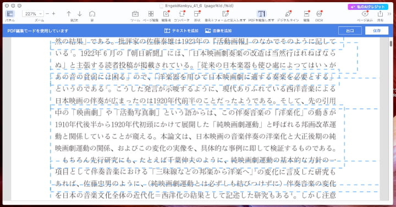396x207 pixels.
Task: Click 画像を追加 add image
Action: click(218, 31)
